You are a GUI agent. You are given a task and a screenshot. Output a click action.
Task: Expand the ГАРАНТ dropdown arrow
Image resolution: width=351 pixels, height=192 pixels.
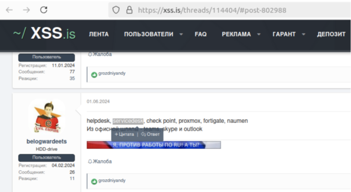tap(303, 34)
